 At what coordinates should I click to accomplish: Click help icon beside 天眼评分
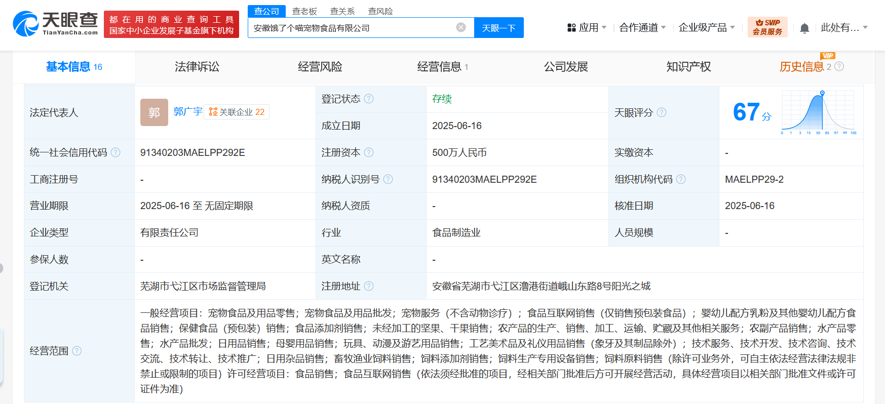coord(662,112)
